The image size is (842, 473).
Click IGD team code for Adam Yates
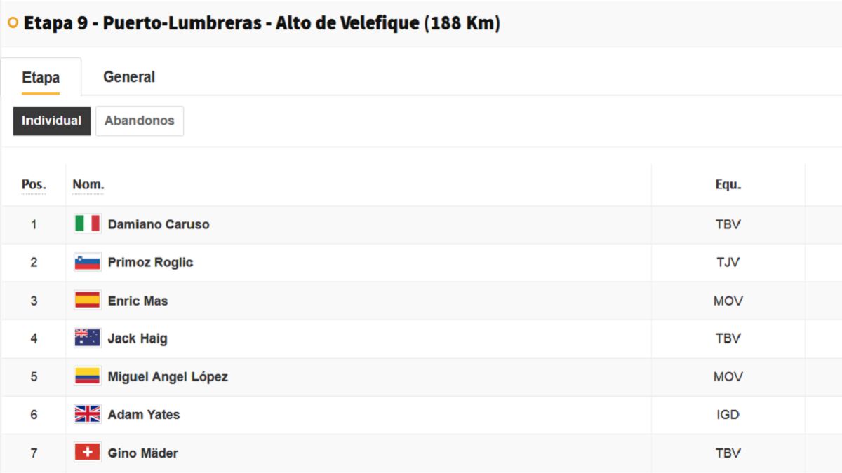[x=728, y=415]
